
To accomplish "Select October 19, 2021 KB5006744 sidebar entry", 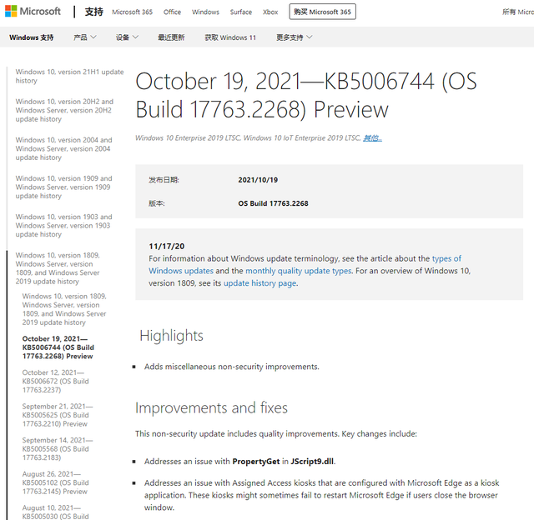I will (x=58, y=347).
